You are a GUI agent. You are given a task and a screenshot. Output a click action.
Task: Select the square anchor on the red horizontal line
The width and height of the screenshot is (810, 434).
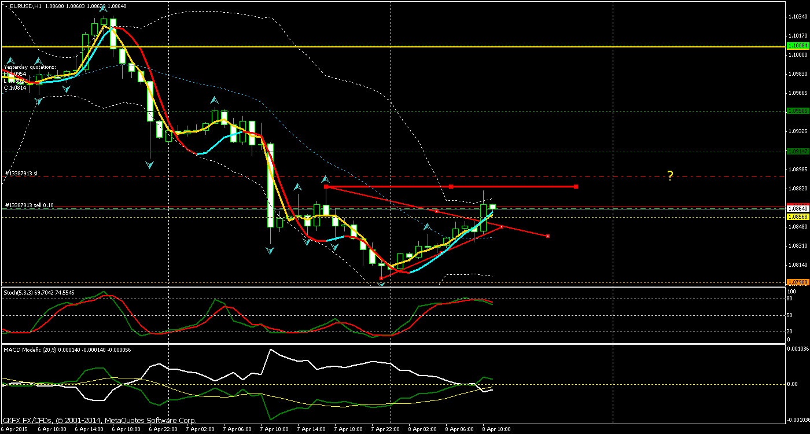pos(451,186)
